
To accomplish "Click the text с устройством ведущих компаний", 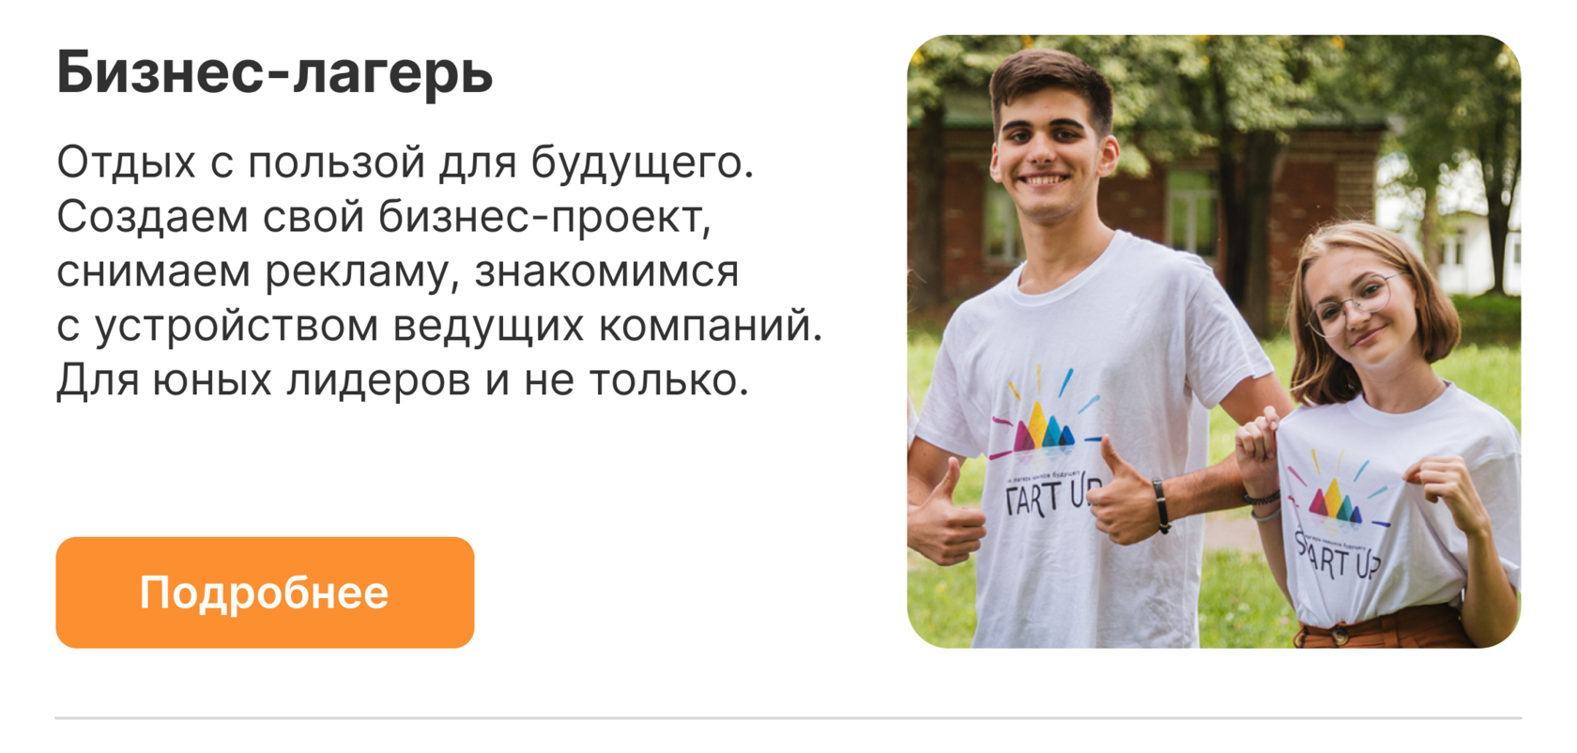I will point(439,326).
